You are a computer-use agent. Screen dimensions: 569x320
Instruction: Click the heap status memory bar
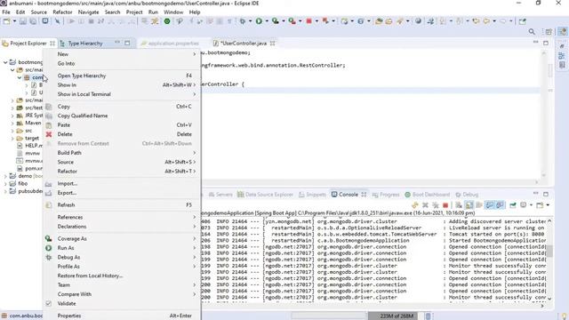(397, 316)
